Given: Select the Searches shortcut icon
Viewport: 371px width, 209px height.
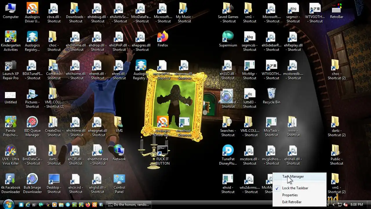Looking at the screenshot, I should tap(228, 127).
